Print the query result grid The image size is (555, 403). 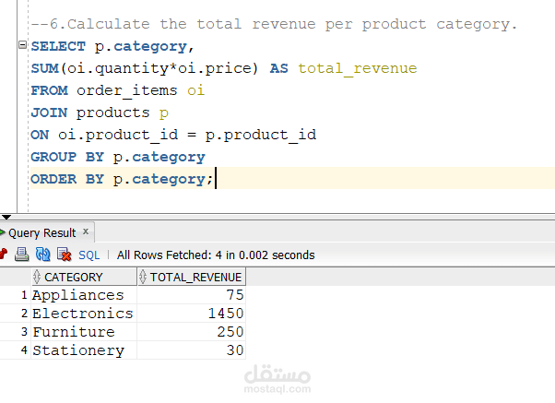[22, 255]
